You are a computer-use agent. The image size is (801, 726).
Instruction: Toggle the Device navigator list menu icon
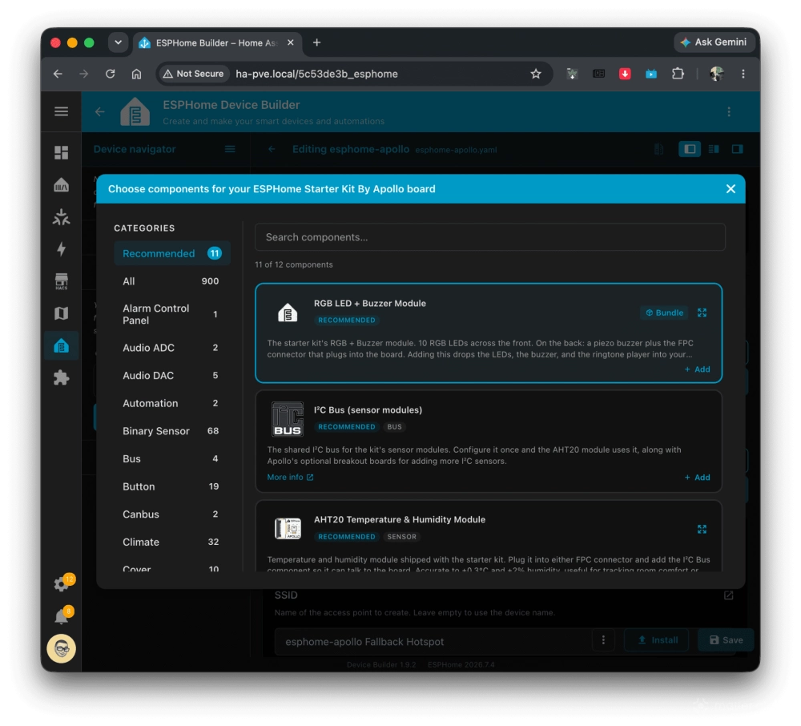pyautogui.click(x=230, y=149)
